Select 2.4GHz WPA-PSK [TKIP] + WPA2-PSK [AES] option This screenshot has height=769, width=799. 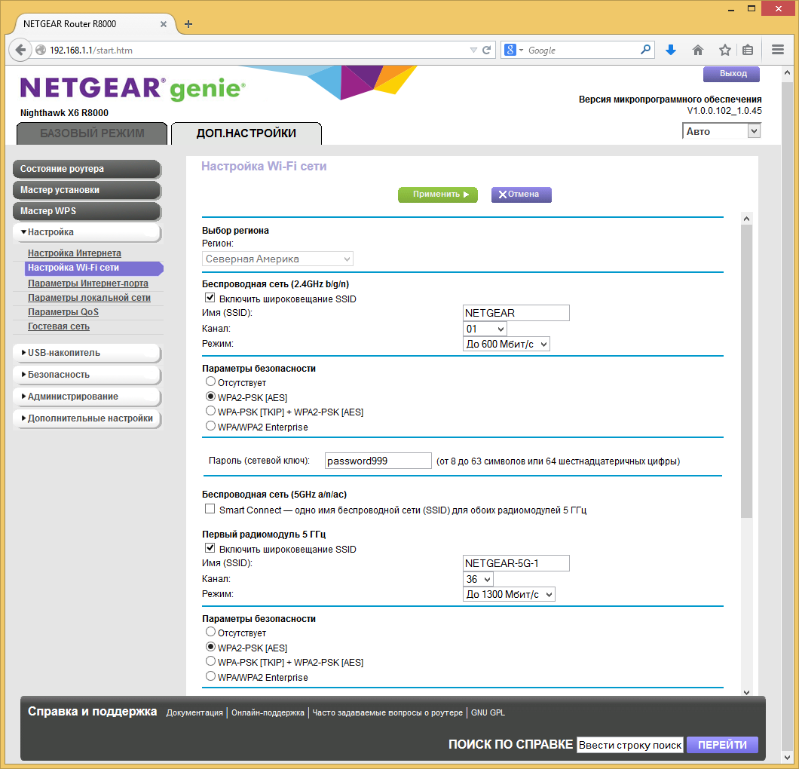(210, 411)
